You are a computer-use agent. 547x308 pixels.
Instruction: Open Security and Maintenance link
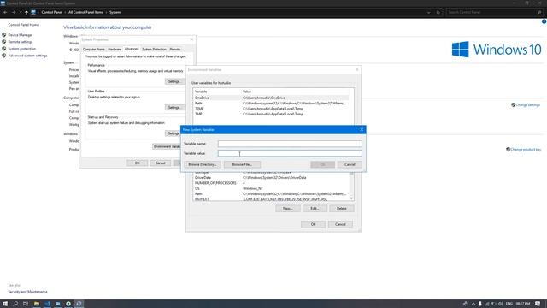(x=27, y=292)
